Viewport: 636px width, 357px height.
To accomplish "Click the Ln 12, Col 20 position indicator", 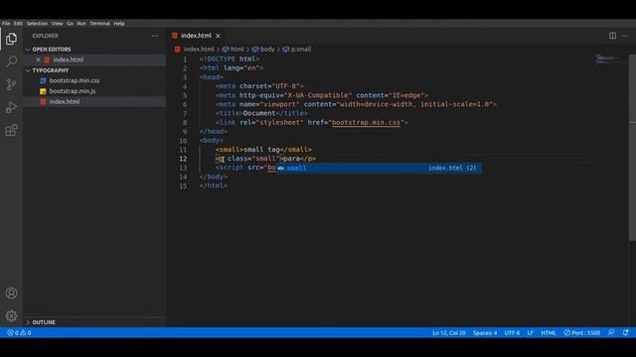I will [448, 333].
